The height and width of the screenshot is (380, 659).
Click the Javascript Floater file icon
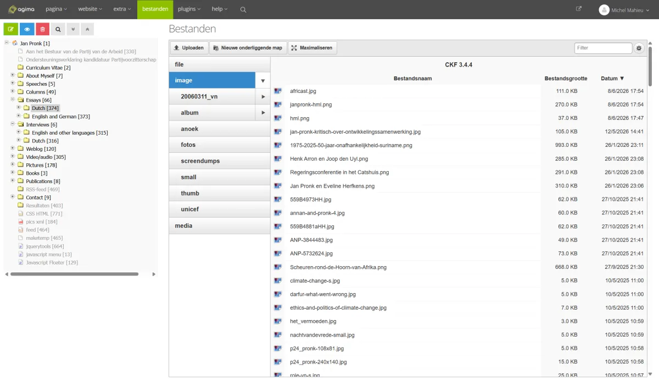(20, 262)
